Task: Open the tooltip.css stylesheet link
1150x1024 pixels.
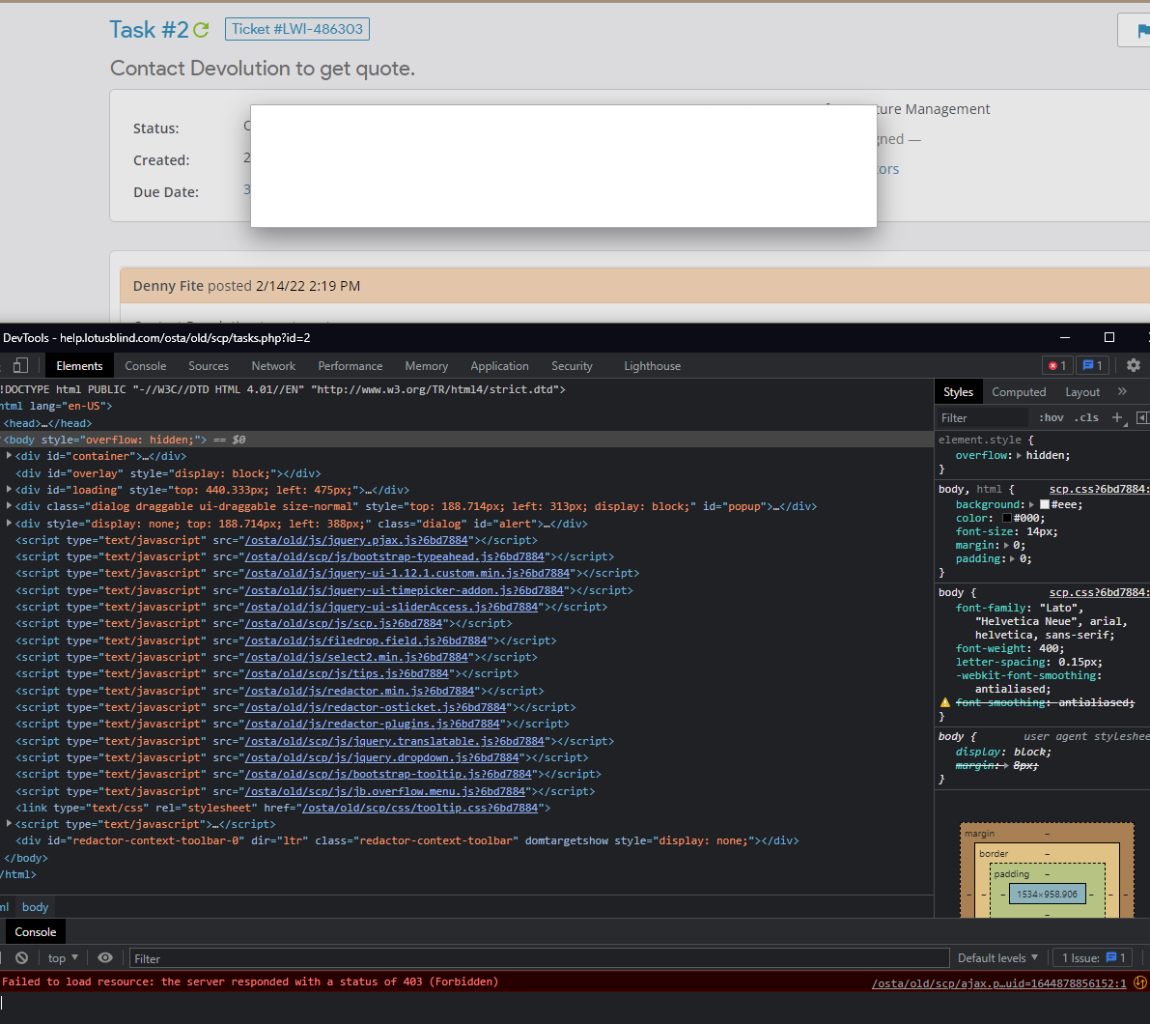Action: tap(420, 808)
